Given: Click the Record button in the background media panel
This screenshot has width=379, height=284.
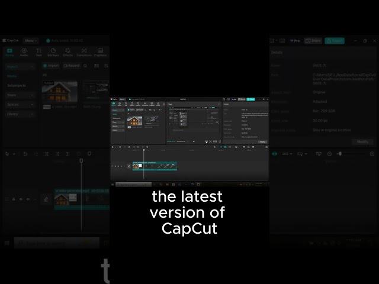Looking at the screenshot, I should click(x=71, y=66).
